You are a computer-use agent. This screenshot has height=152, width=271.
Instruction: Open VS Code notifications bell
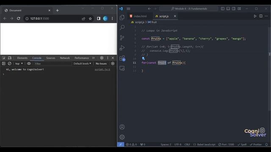266,144
